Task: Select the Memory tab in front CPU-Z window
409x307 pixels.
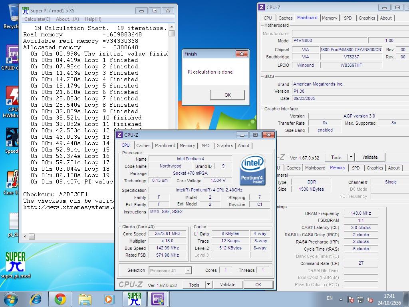Action: coord(187,146)
